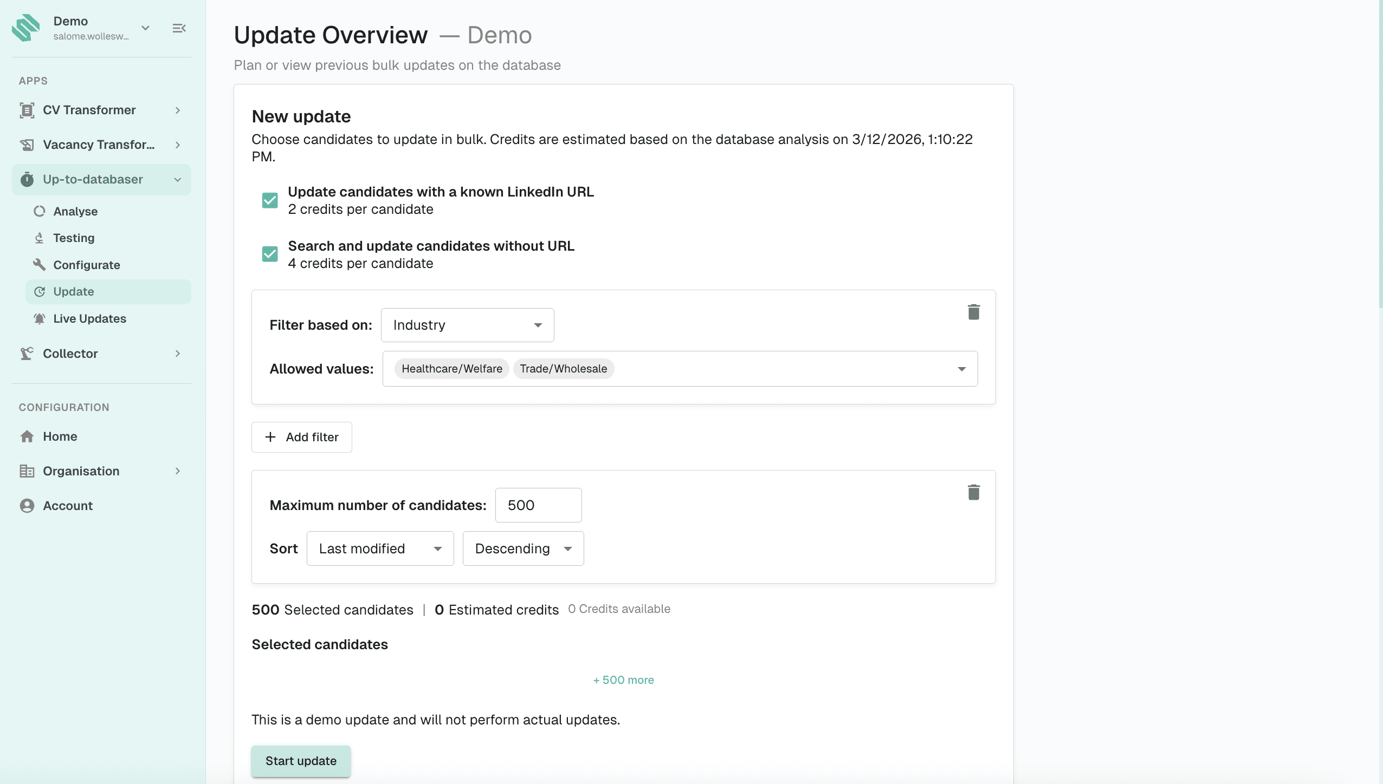
Task: Click the Add filter button
Action: 302,437
